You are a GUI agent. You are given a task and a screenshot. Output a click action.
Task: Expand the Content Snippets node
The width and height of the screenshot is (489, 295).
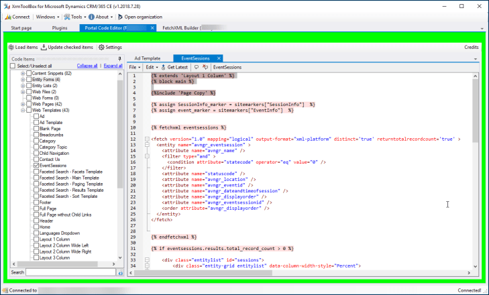[x=23, y=73]
